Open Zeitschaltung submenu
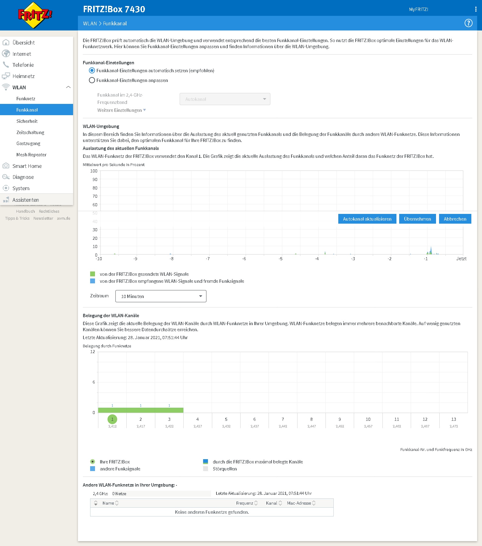 [x=30, y=132]
